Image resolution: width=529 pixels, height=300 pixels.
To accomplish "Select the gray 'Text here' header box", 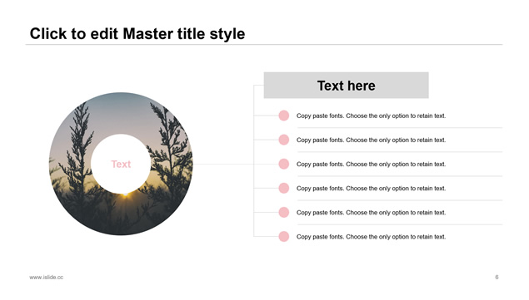I will coord(347,86).
